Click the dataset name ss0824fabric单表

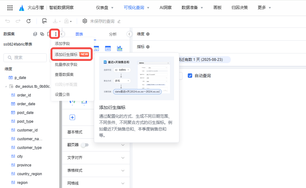(18, 44)
